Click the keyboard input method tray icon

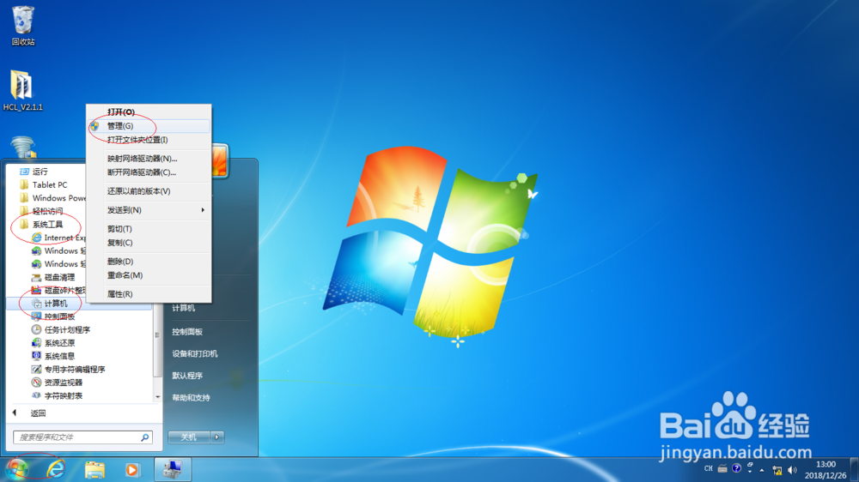pyautogui.click(x=722, y=468)
